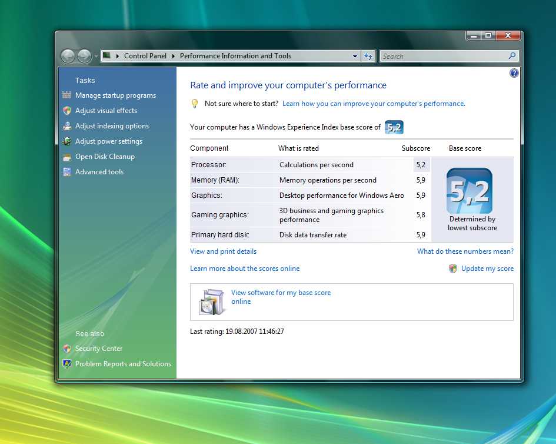Viewport: 556px width, 444px height.
Task: Click Memory operations per second text
Action: [328, 180]
